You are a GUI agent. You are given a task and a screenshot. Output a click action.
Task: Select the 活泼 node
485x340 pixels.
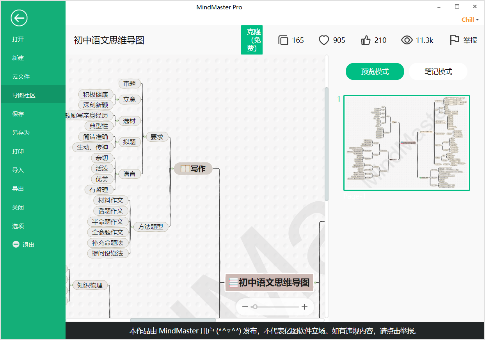tap(102, 168)
